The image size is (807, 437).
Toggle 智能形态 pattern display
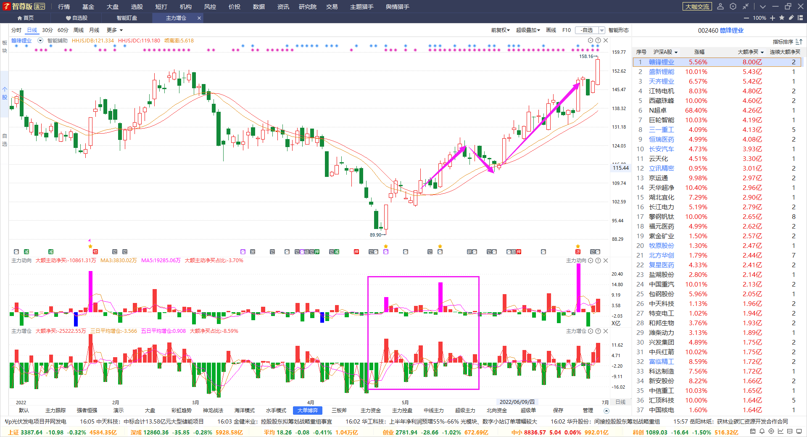619,30
